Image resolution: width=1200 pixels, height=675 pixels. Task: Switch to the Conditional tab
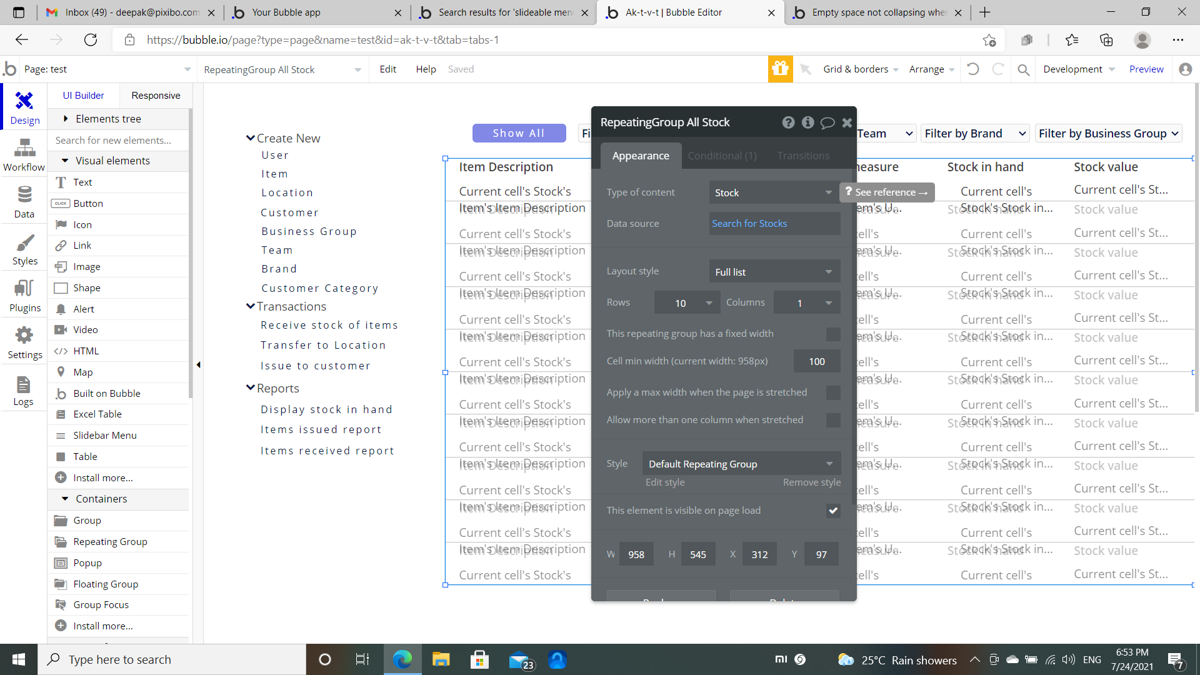pos(722,156)
